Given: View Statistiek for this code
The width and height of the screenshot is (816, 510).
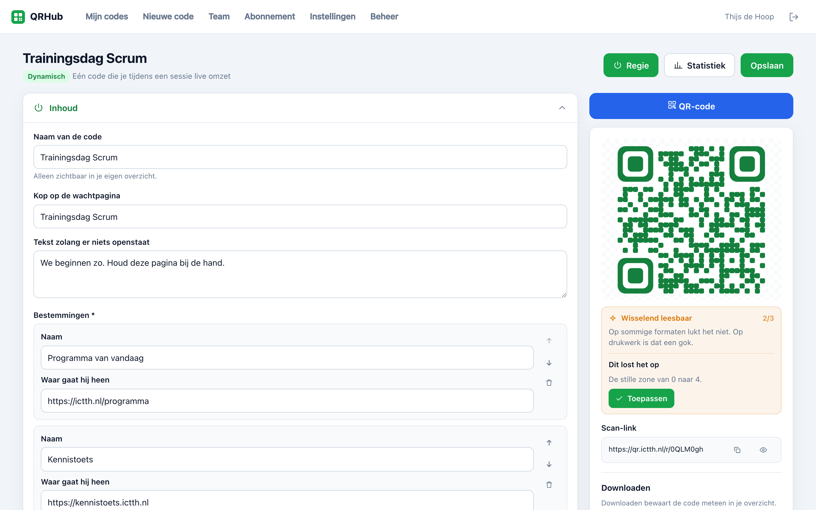Looking at the screenshot, I should [x=699, y=65].
